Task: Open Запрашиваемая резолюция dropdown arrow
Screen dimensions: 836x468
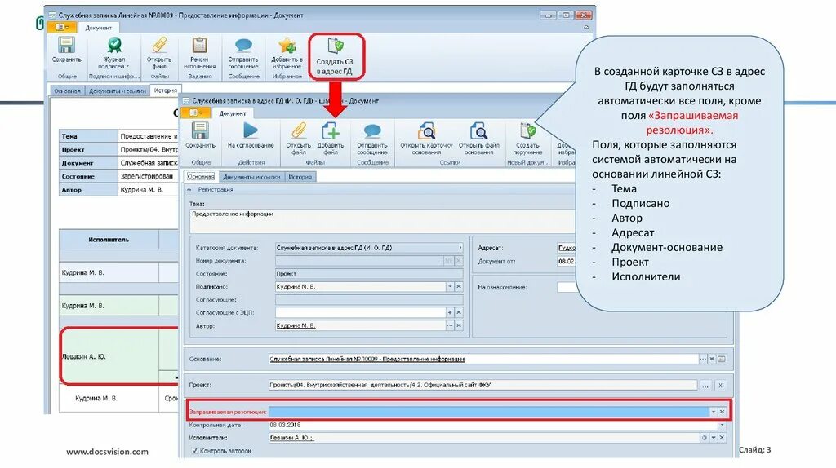Action: pos(713,412)
